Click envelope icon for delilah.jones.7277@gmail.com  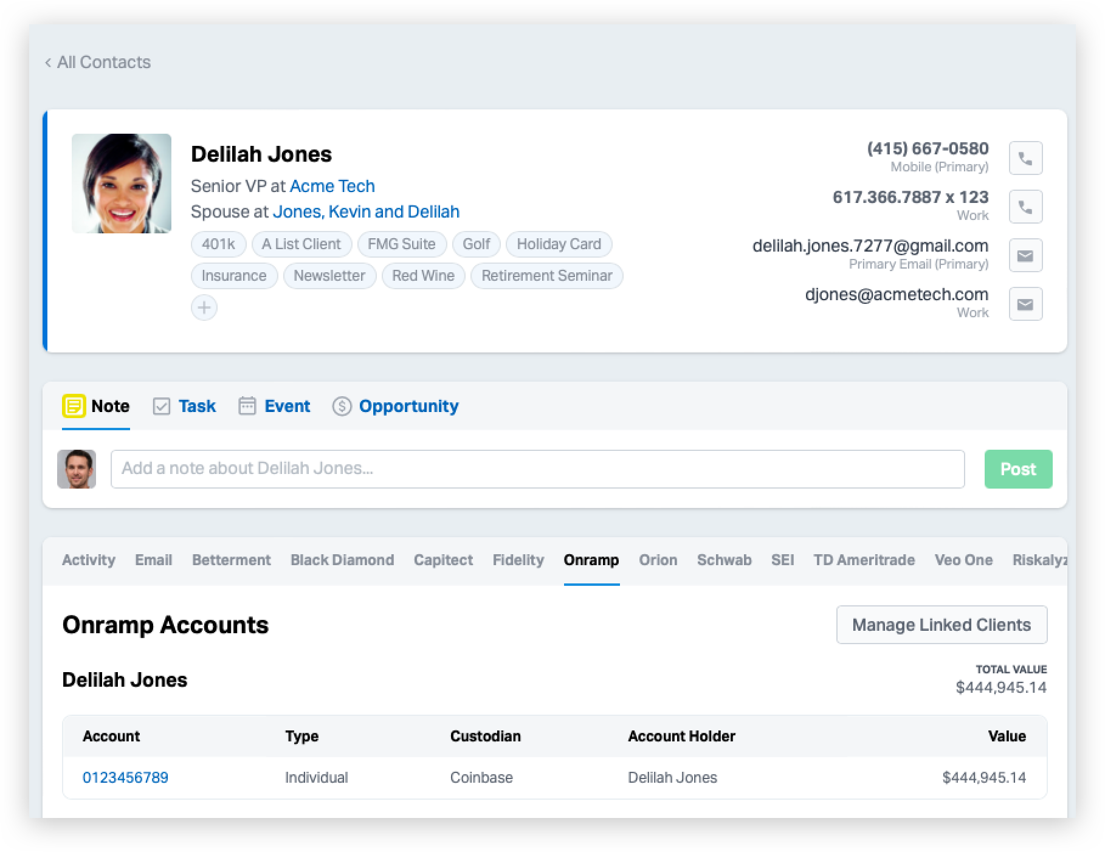[1025, 255]
